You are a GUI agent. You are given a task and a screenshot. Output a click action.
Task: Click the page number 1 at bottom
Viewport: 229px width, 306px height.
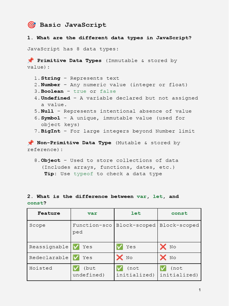(x=200, y=290)
